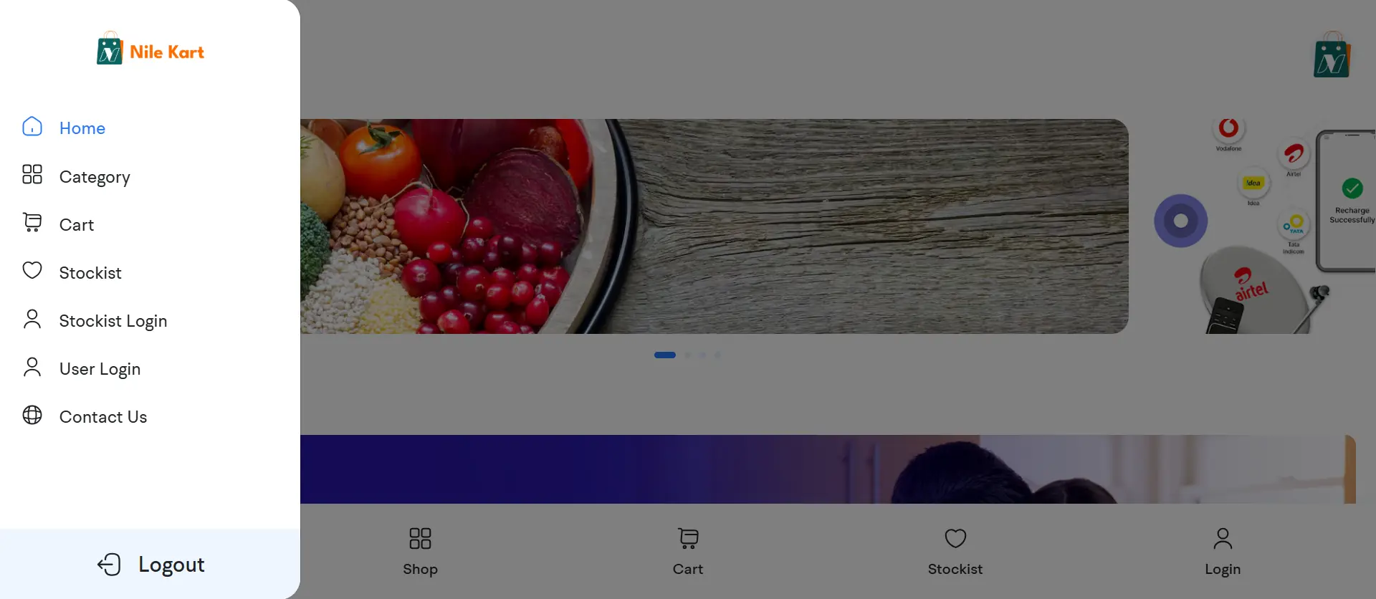Viewport: 1376px width, 599px height.
Task: Click the Cart icon in the sidebar
Action: (x=32, y=223)
